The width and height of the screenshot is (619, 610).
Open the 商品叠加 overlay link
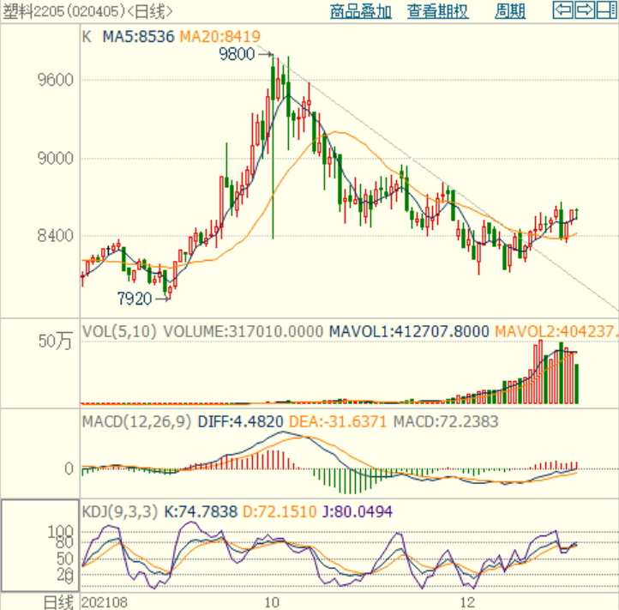tap(360, 11)
